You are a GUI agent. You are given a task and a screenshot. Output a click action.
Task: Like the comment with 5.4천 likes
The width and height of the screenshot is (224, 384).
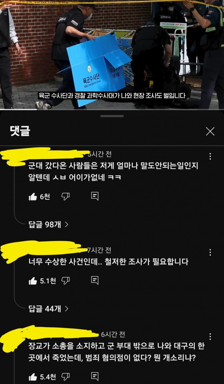tap(33, 377)
